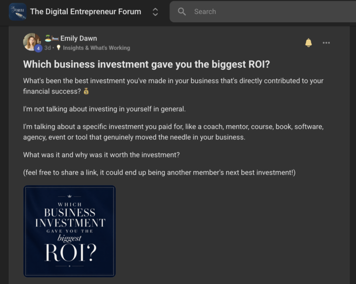This screenshot has height=284, width=356.
Task: Click The Digital Entrepreneur Forum title
Action: click(86, 11)
